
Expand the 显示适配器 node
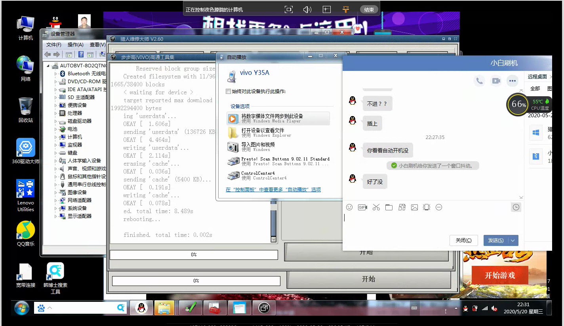(x=56, y=216)
